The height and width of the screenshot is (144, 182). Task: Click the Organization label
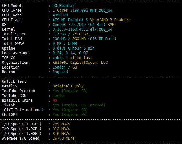[x=15, y=63]
